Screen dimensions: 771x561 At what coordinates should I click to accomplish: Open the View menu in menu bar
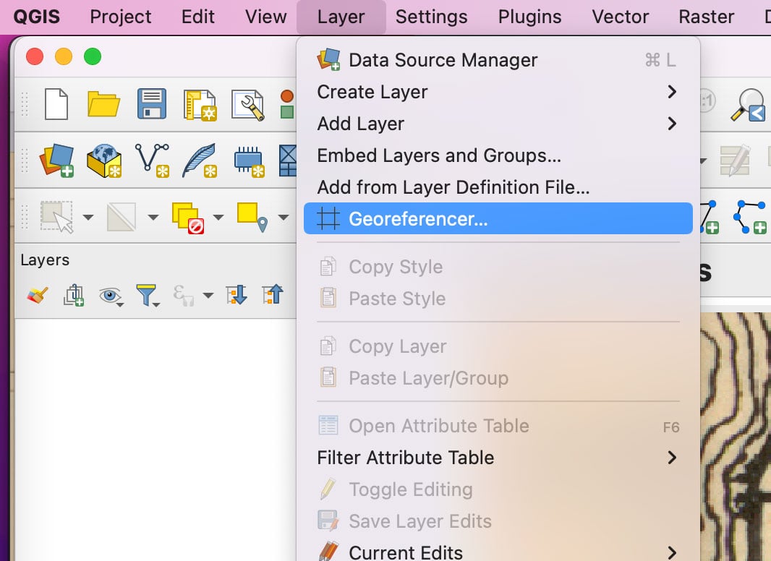click(265, 17)
